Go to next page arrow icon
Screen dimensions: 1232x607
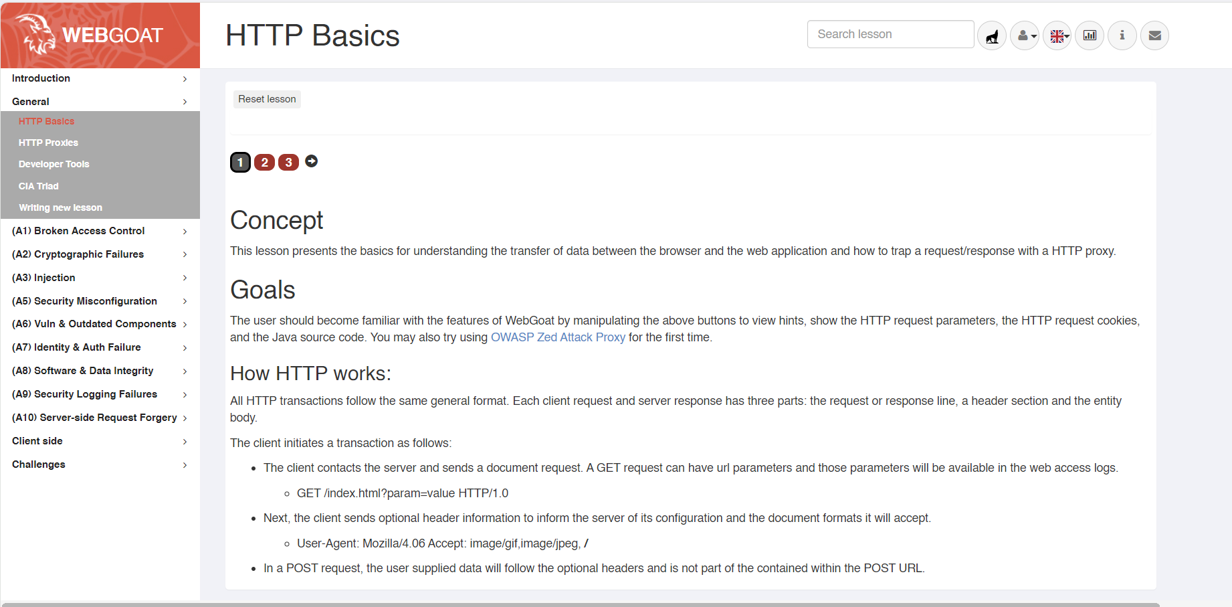pyautogui.click(x=312, y=161)
